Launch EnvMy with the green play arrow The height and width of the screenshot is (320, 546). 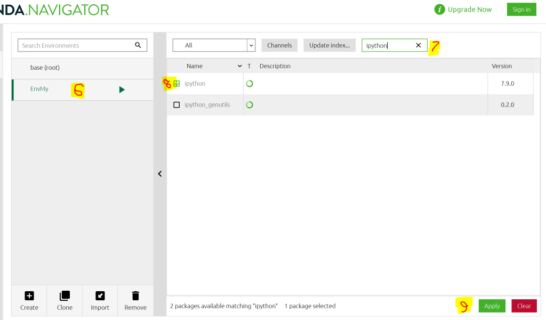(x=122, y=89)
